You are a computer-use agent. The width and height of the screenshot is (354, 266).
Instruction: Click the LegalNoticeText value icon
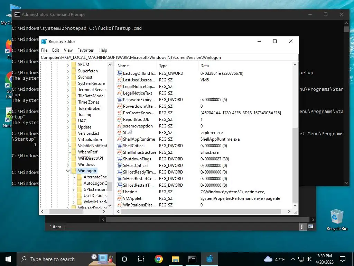pyautogui.click(x=119, y=93)
